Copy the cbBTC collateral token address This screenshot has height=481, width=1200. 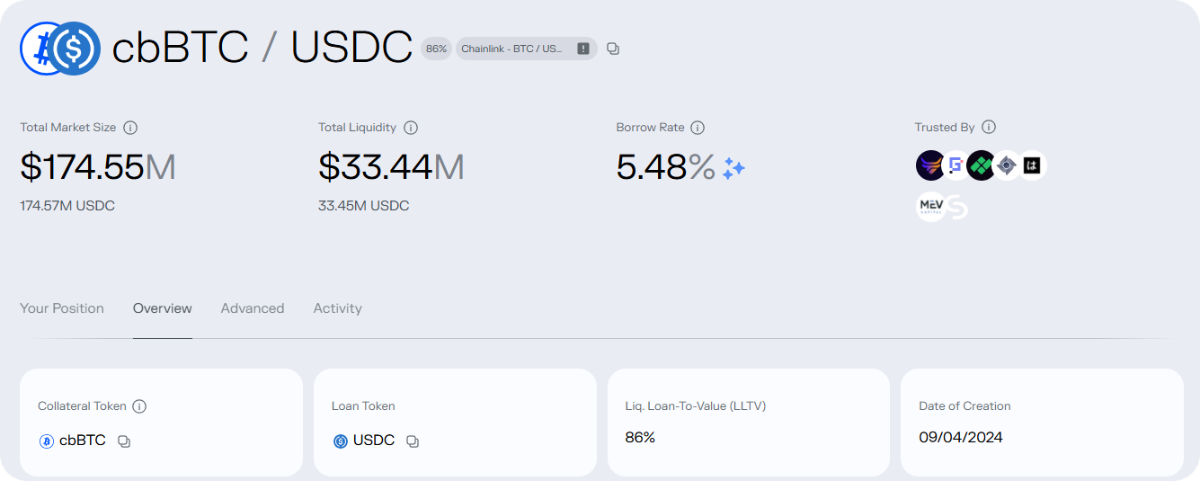pos(124,441)
